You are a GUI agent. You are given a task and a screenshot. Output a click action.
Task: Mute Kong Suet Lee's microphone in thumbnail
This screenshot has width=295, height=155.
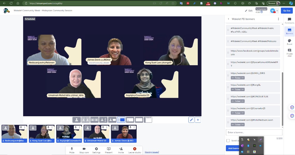point(48,127)
